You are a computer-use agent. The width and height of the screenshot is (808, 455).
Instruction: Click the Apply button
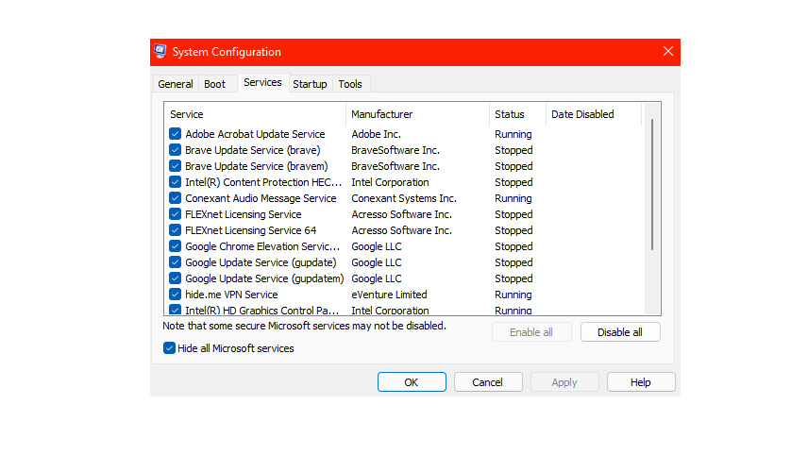[x=564, y=382]
